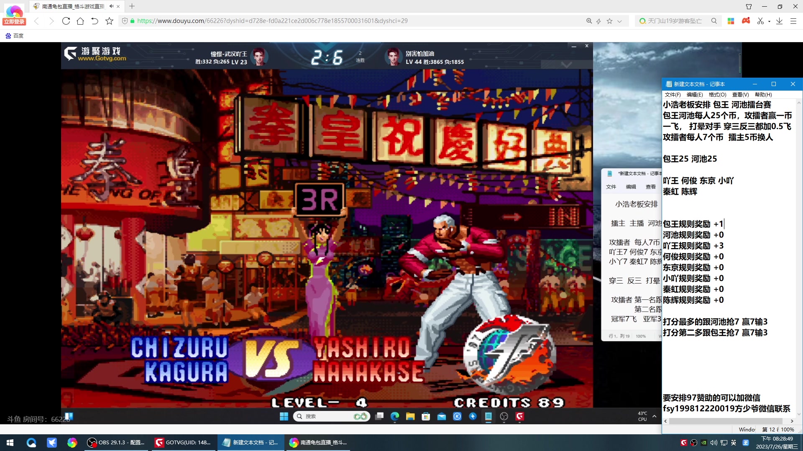Click streamed taskbar OBS icon
Viewport: 803px width, 451px height.
point(504,416)
